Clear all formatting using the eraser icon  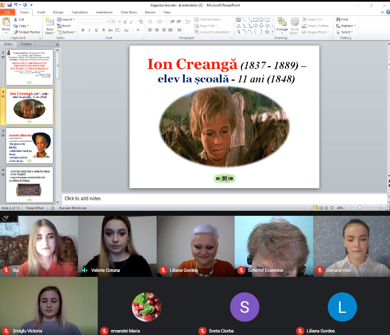[x=141, y=22]
